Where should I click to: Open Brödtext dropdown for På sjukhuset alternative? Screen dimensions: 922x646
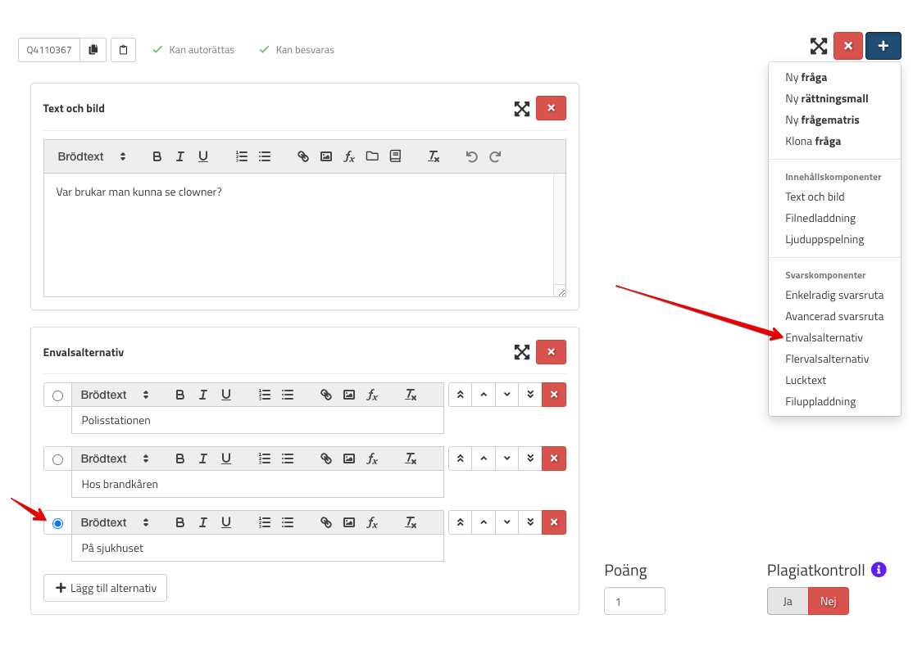(x=115, y=522)
